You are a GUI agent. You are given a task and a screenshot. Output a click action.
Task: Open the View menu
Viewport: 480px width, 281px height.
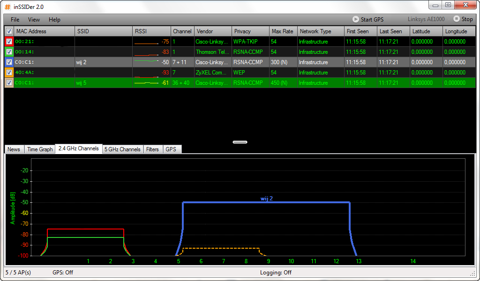(x=34, y=20)
